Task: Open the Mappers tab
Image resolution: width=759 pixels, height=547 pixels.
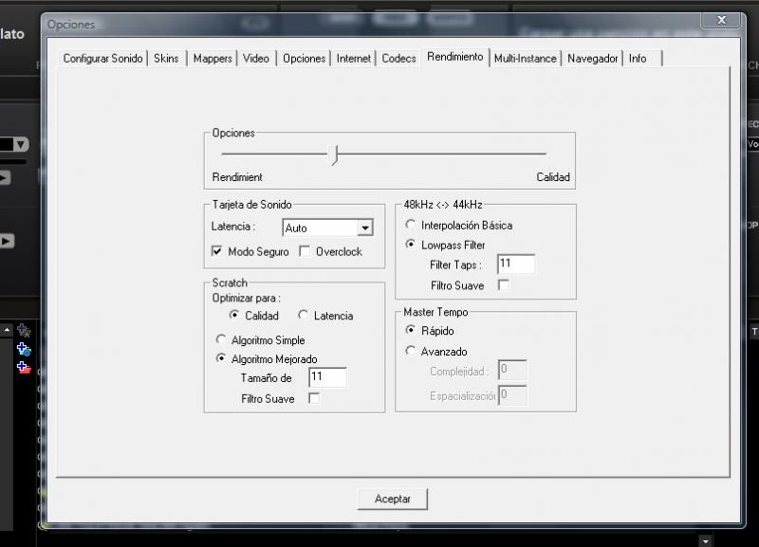Action: click(x=213, y=59)
